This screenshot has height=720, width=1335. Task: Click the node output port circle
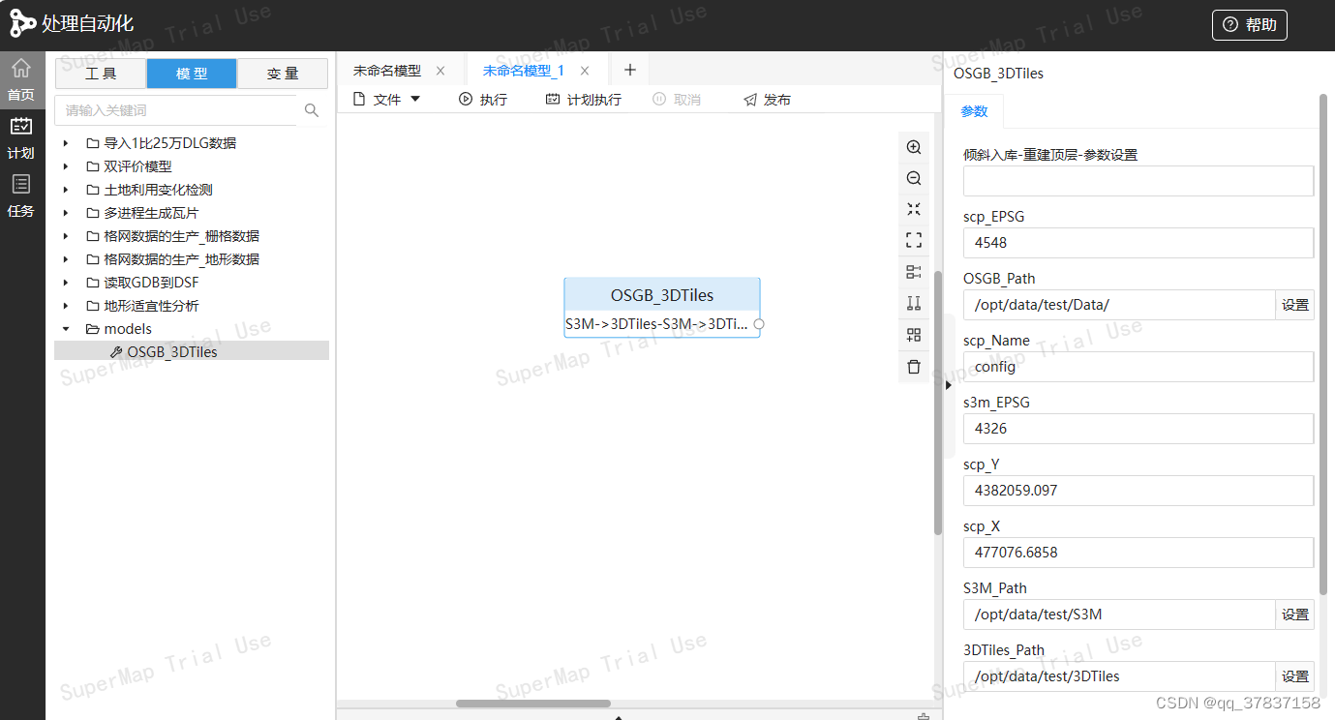coord(759,323)
